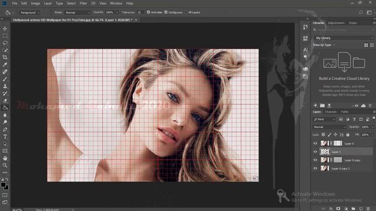Filter layers by type layers icon
The image size is (376, 211).
tap(354, 119)
